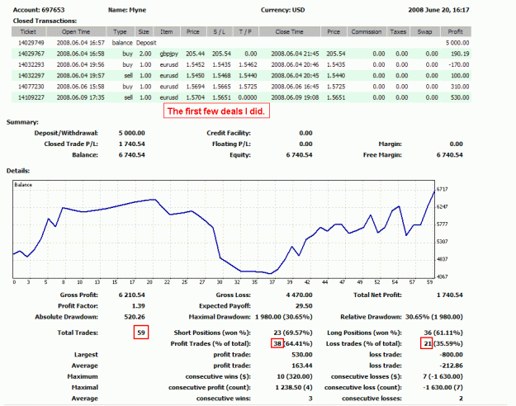Click the Closed Trade P/L value 1 740.54
The height and width of the screenshot is (406, 516).
[x=131, y=144]
